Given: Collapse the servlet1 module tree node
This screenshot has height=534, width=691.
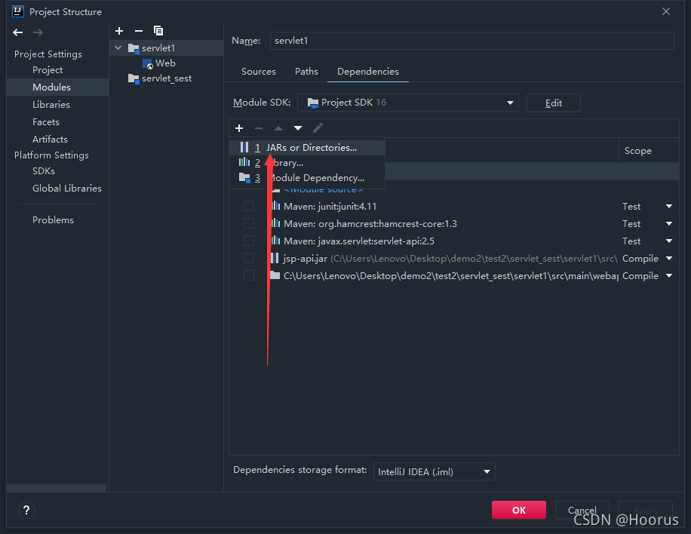Looking at the screenshot, I should 118,48.
